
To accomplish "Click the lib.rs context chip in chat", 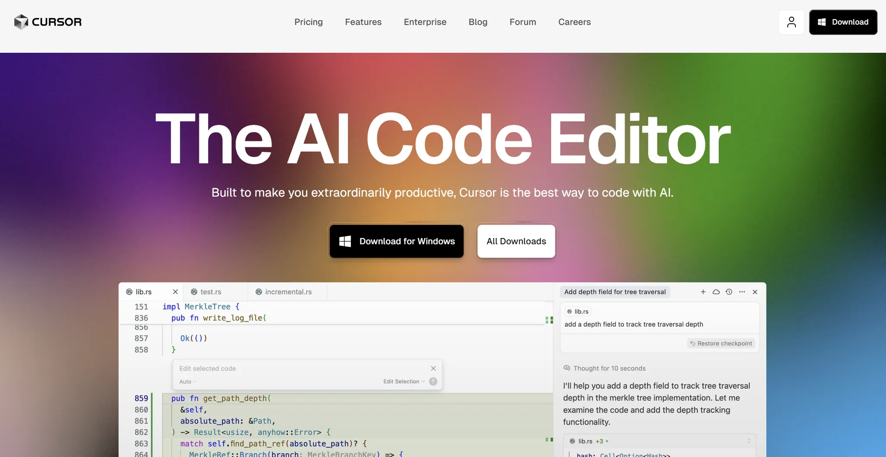I will coord(578,312).
